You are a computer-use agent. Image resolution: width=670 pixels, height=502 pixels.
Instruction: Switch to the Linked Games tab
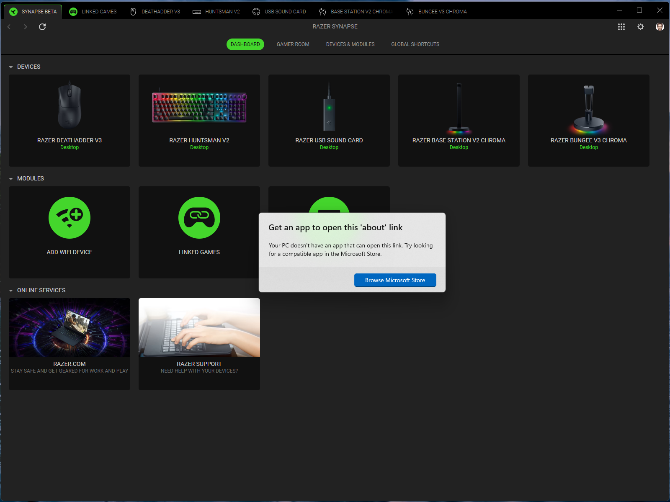coord(93,12)
